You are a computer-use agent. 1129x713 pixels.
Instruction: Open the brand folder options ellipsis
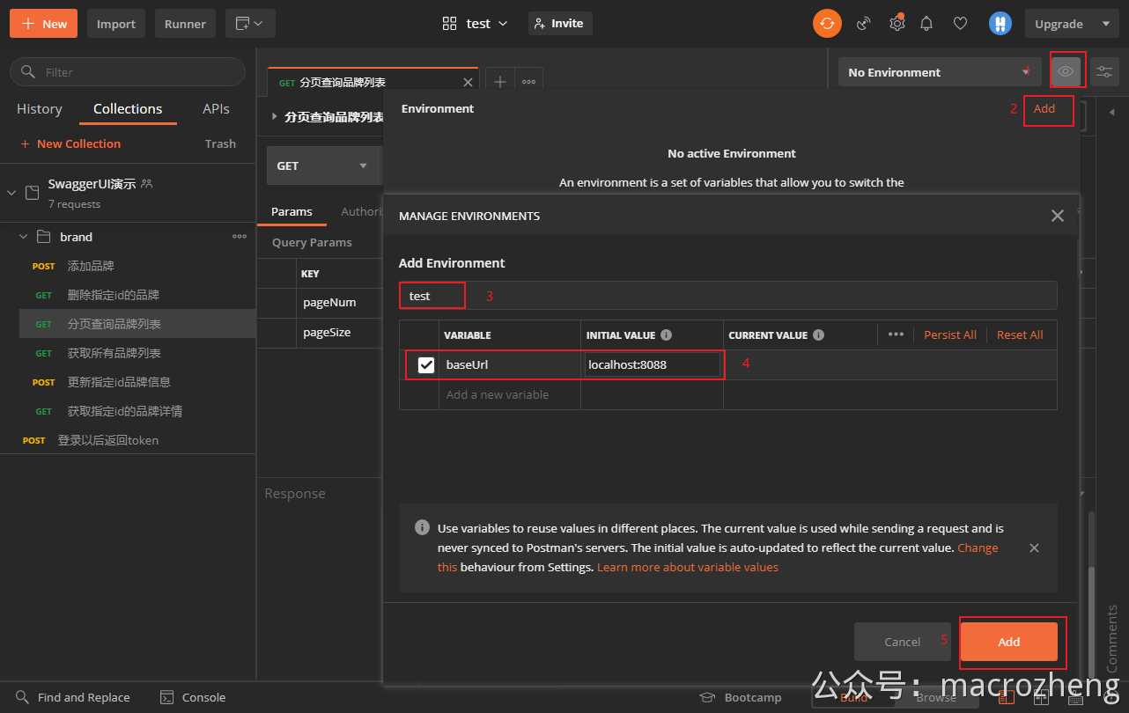point(240,237)
